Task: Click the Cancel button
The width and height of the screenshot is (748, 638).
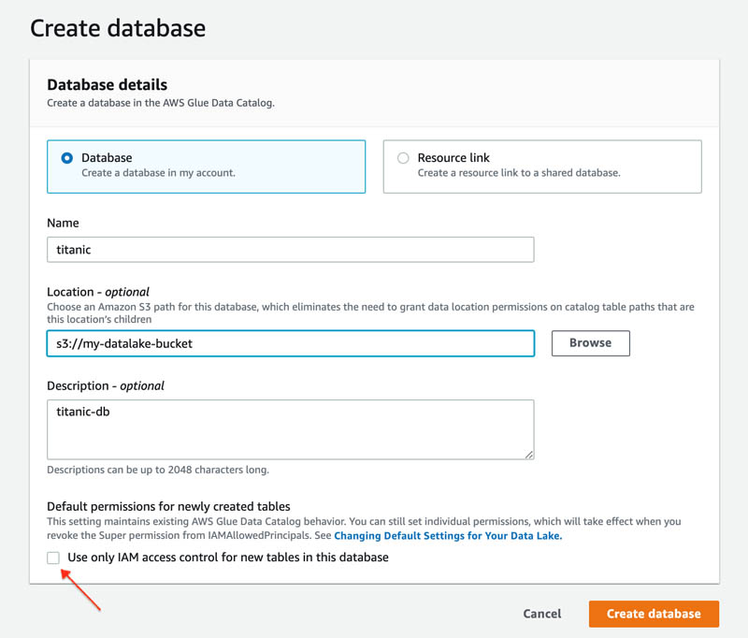Action: coord(542,614)
